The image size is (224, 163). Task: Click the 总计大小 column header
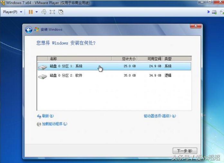click(125, 59)
